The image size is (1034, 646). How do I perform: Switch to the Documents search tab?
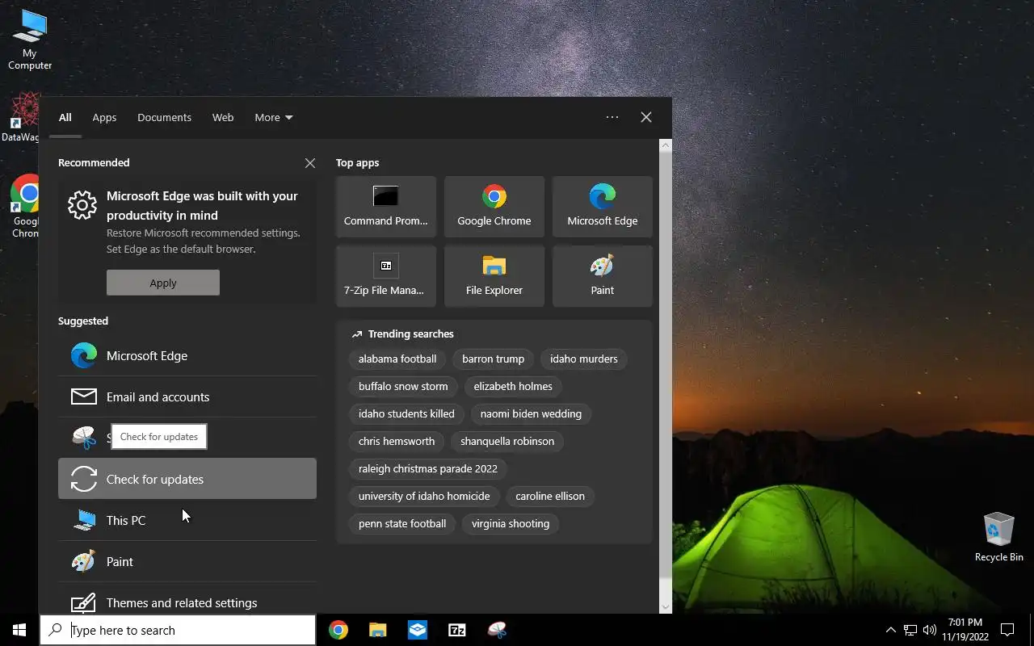pos(164,117)
